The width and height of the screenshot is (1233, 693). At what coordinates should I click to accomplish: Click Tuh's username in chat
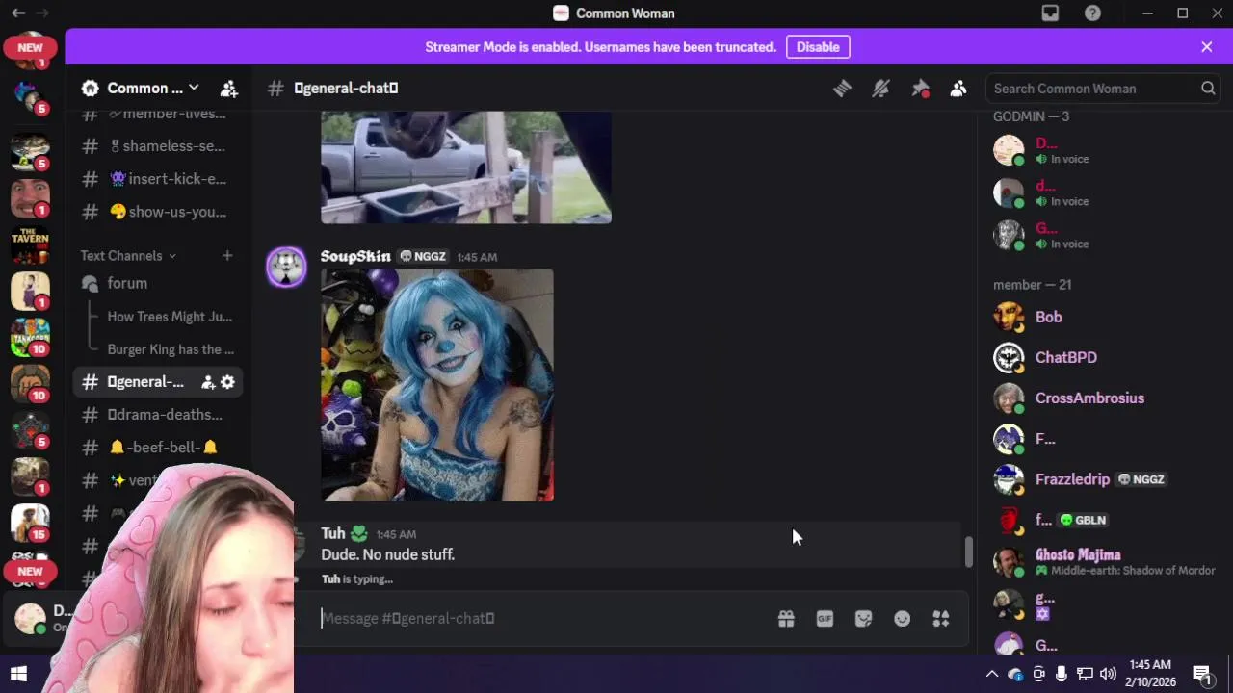tap(333, 533)
